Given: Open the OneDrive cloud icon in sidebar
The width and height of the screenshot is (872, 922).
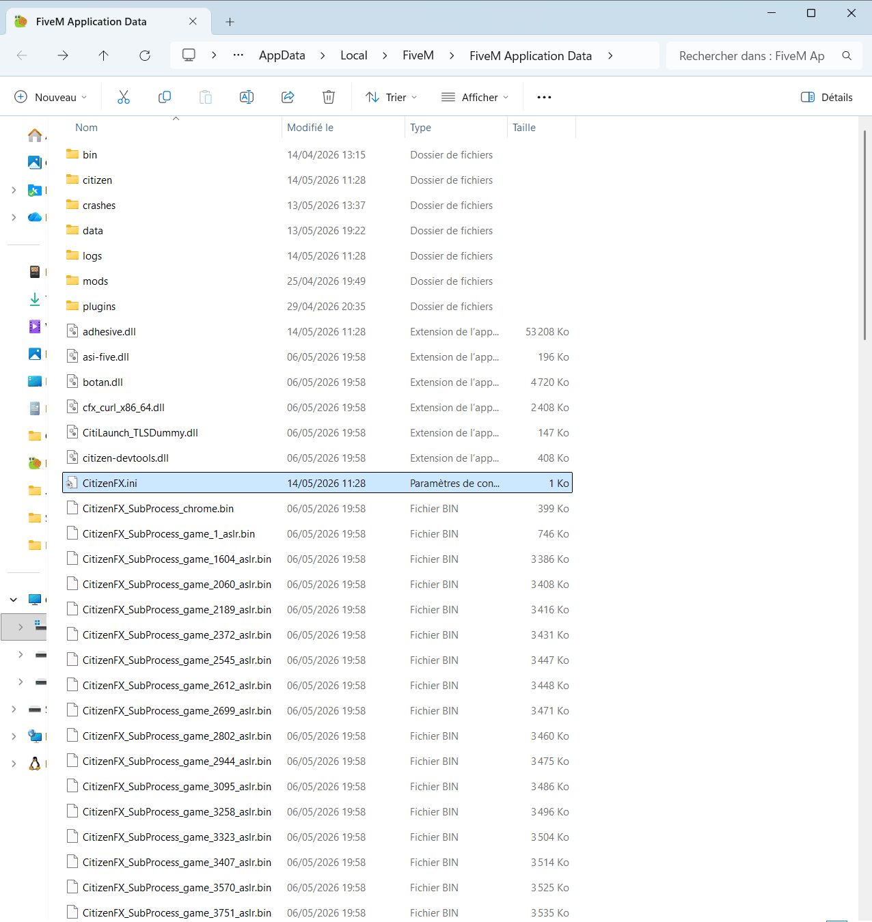Looking at the screenshot, I should click(x=35, y=216).
